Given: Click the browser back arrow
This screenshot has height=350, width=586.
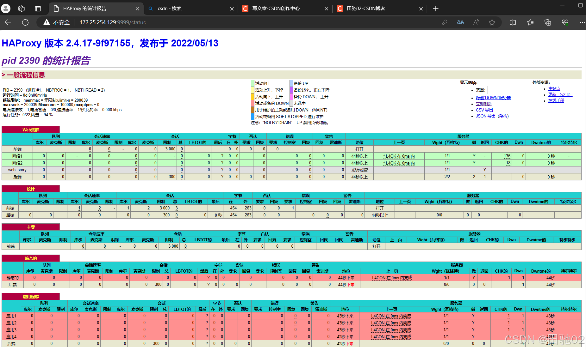Looking at the screenshot, I should [8, 22].
